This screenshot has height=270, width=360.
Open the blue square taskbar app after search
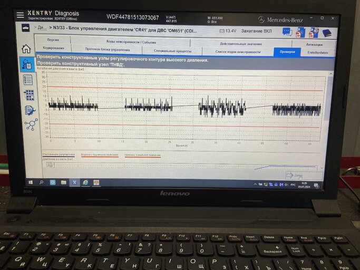53,182
